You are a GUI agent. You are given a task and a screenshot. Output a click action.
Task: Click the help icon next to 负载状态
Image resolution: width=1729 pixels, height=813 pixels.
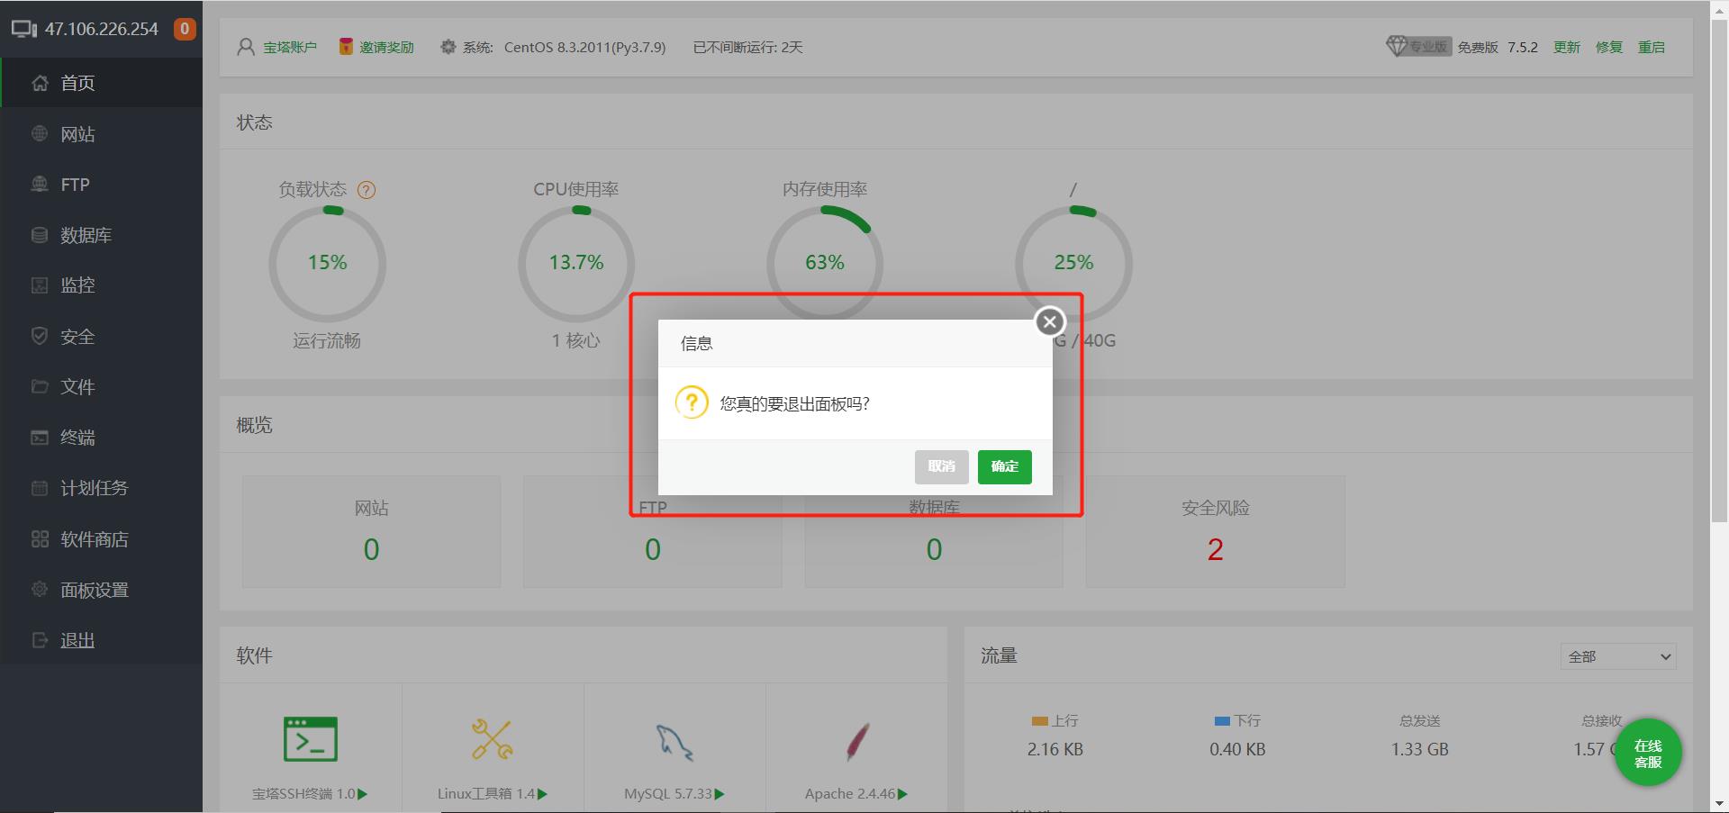point(367,190)
